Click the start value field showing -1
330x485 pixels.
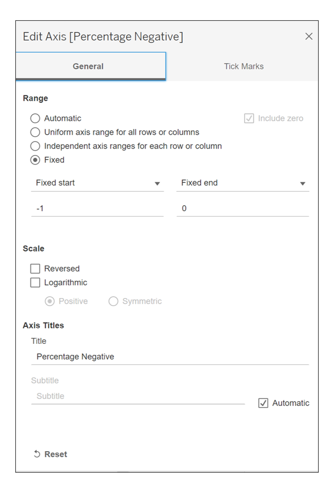(97, 209)
